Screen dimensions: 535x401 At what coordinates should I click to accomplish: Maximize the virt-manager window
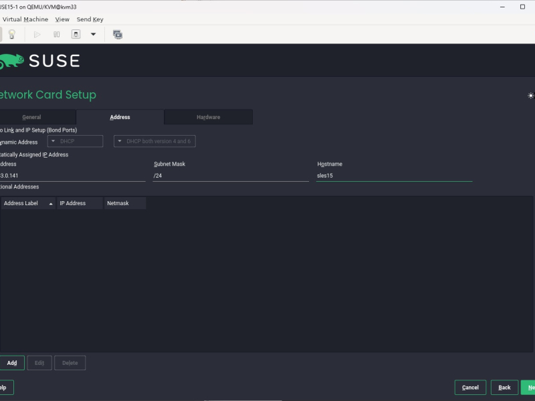click(x=522, y=7)
